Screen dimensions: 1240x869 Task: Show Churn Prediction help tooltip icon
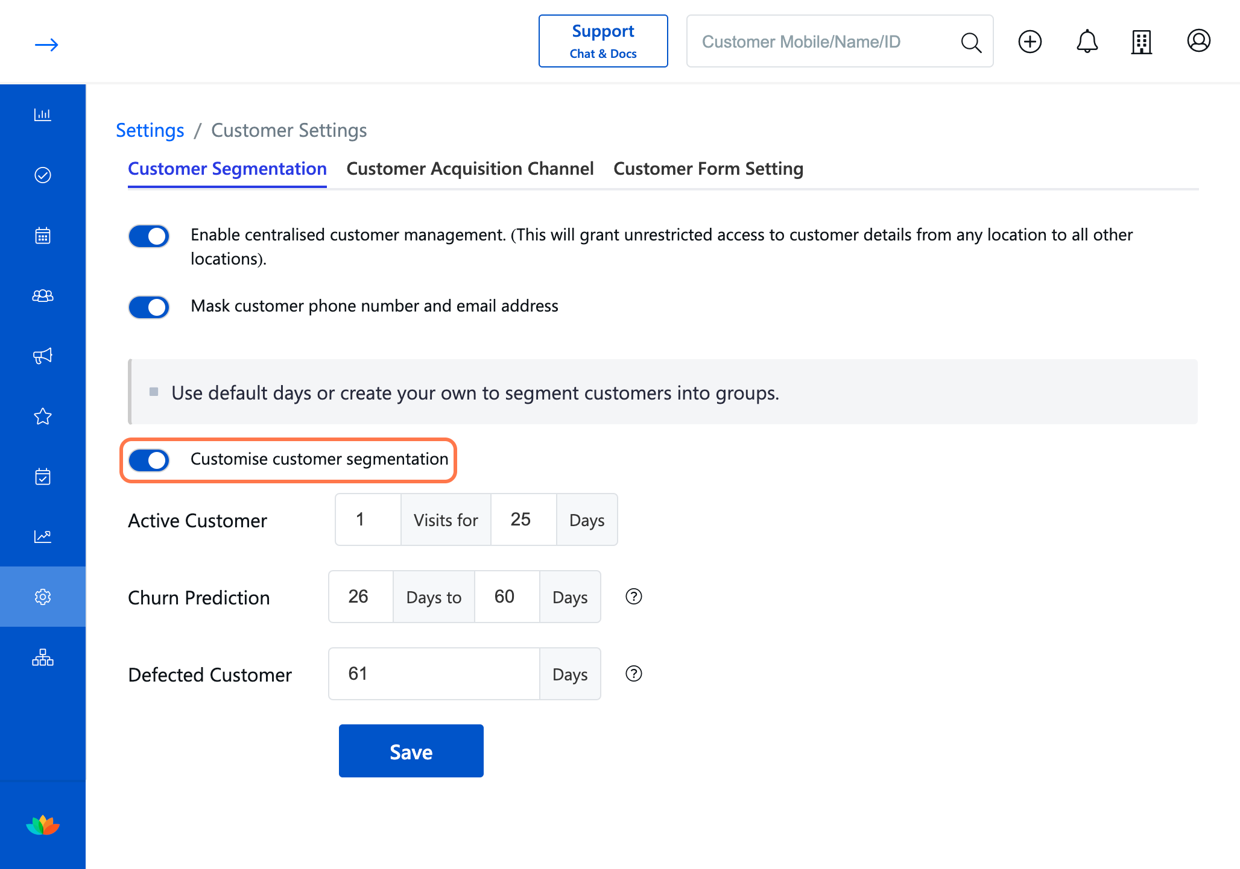click(634, 597)
